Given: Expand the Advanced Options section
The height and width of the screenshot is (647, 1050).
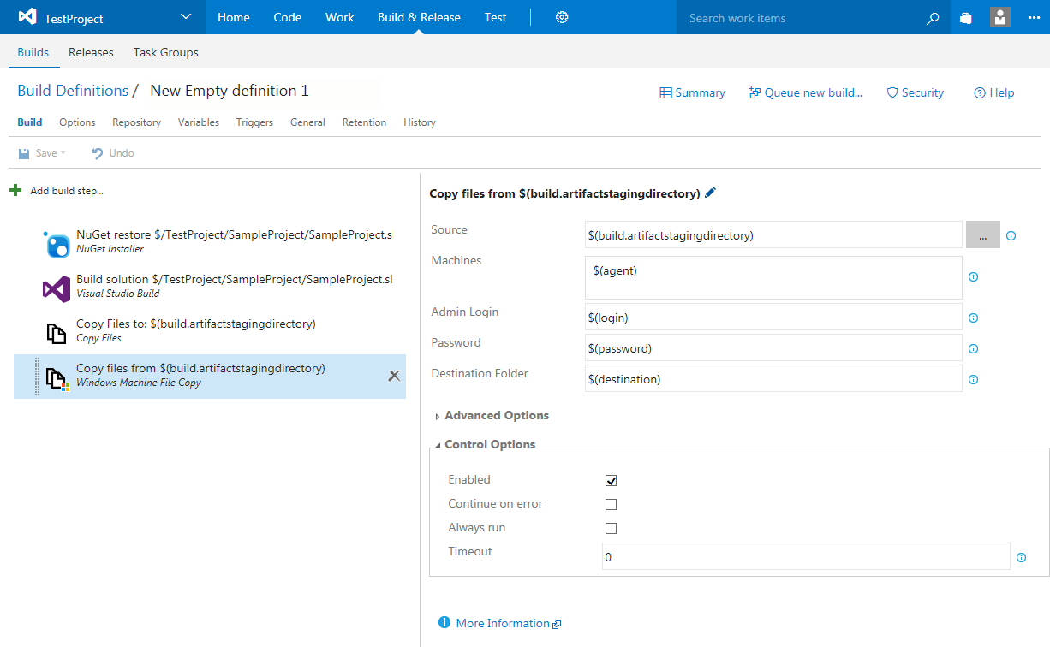Looking at the screenshot, I should coord(496,416).
